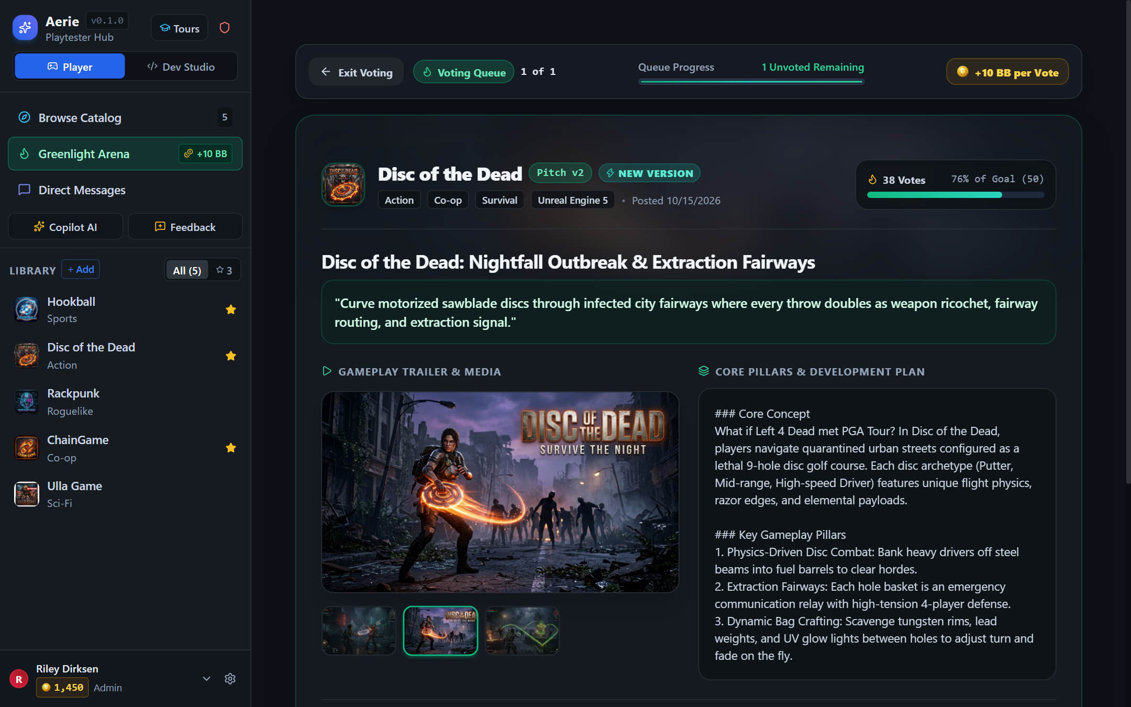Click the Disc of the Dead library icon
Viewport: 1131px width, 707px height.
(27, 356)
